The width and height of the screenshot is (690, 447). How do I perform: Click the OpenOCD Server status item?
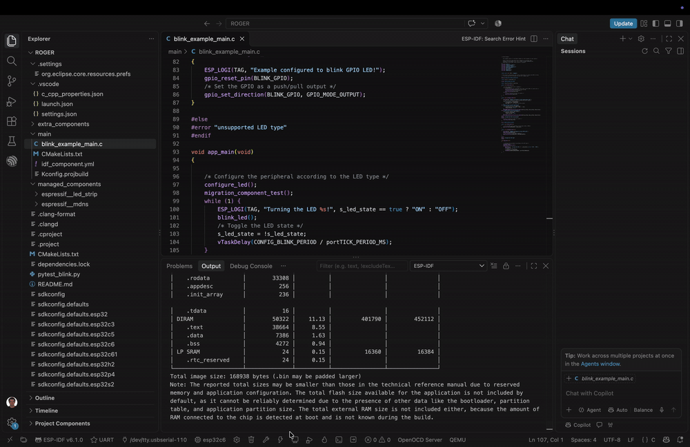[420, 439]
